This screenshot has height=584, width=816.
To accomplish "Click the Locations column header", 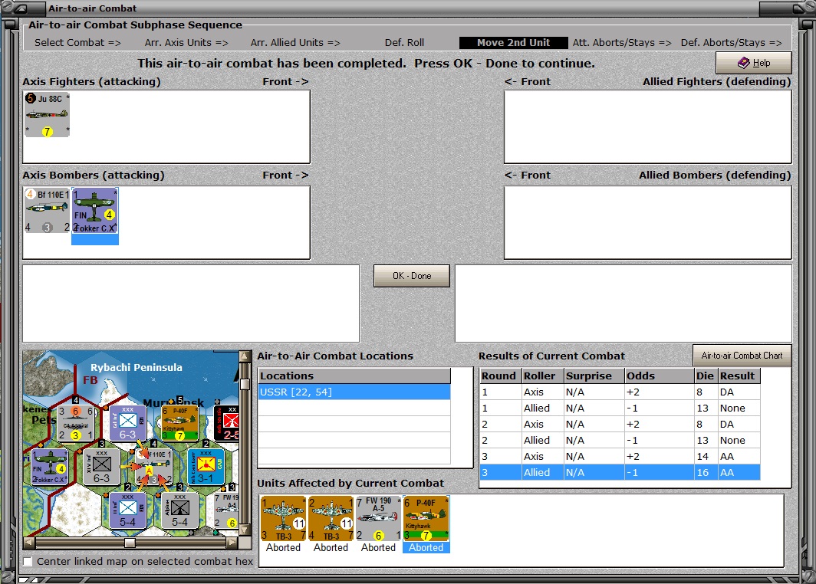I will (354, 376).
